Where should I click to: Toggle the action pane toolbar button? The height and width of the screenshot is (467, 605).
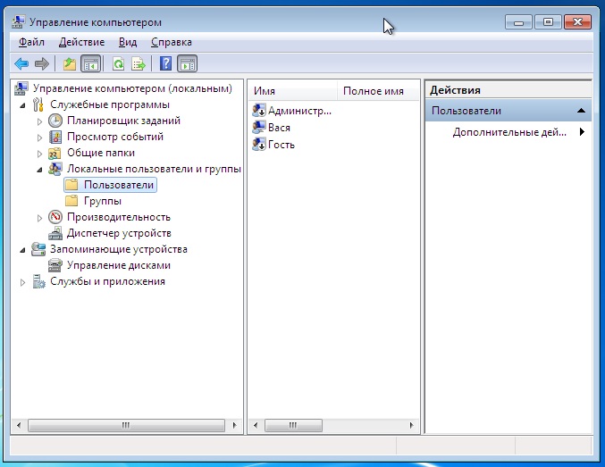[187, 63]
